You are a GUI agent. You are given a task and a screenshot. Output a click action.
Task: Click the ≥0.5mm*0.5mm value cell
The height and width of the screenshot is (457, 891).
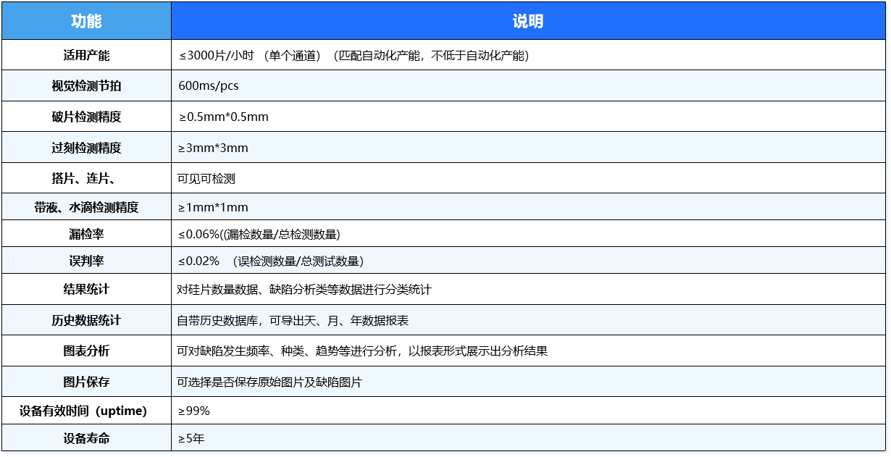coord(224,117)
